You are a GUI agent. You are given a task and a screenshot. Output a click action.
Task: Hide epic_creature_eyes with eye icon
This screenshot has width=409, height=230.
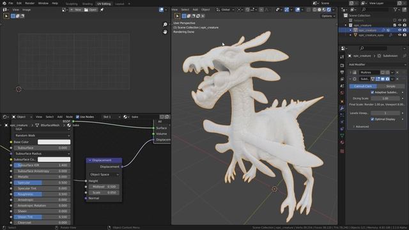pos(399,35)
